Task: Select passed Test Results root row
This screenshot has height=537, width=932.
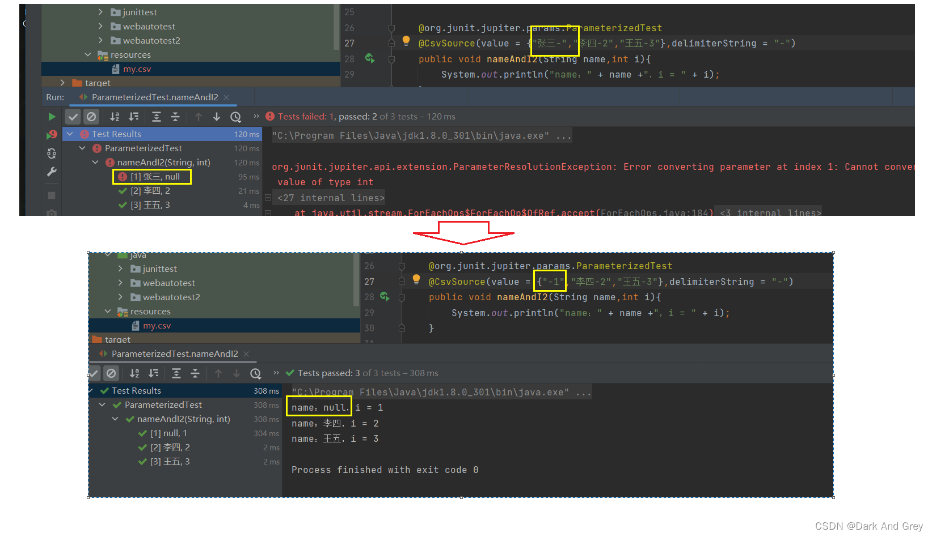Action: (x=185, y=391)
